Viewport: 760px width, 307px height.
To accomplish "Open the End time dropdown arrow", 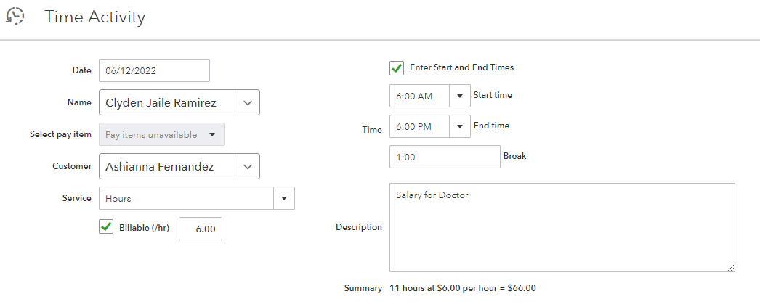I will 460,126.
